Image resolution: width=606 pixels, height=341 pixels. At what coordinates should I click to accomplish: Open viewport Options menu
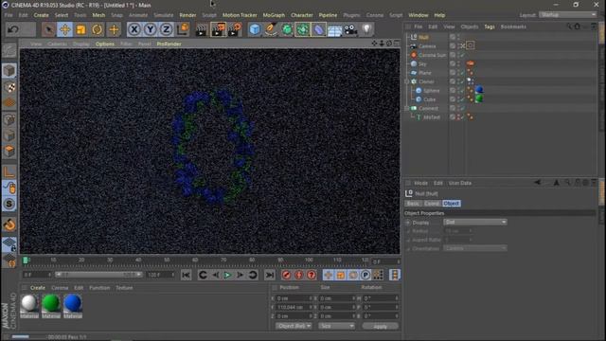coord(105,44)
